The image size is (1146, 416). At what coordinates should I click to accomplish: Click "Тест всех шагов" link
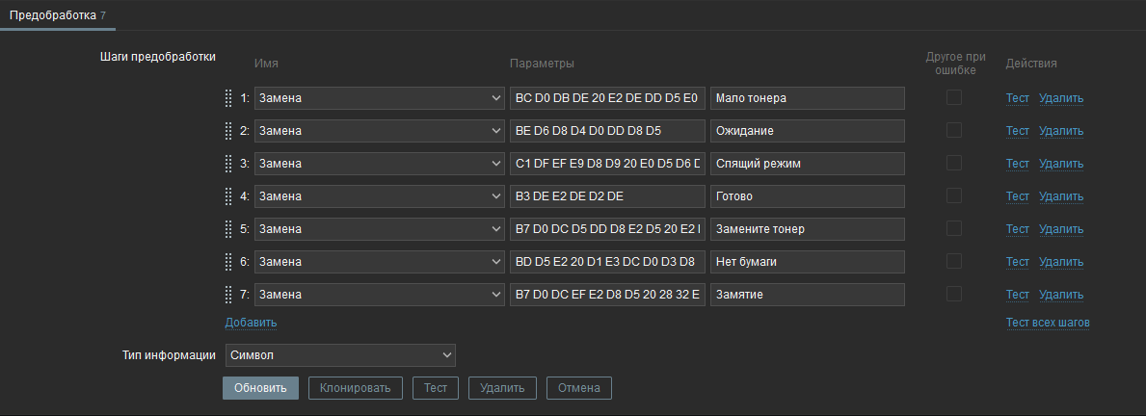pos(1048,323)
